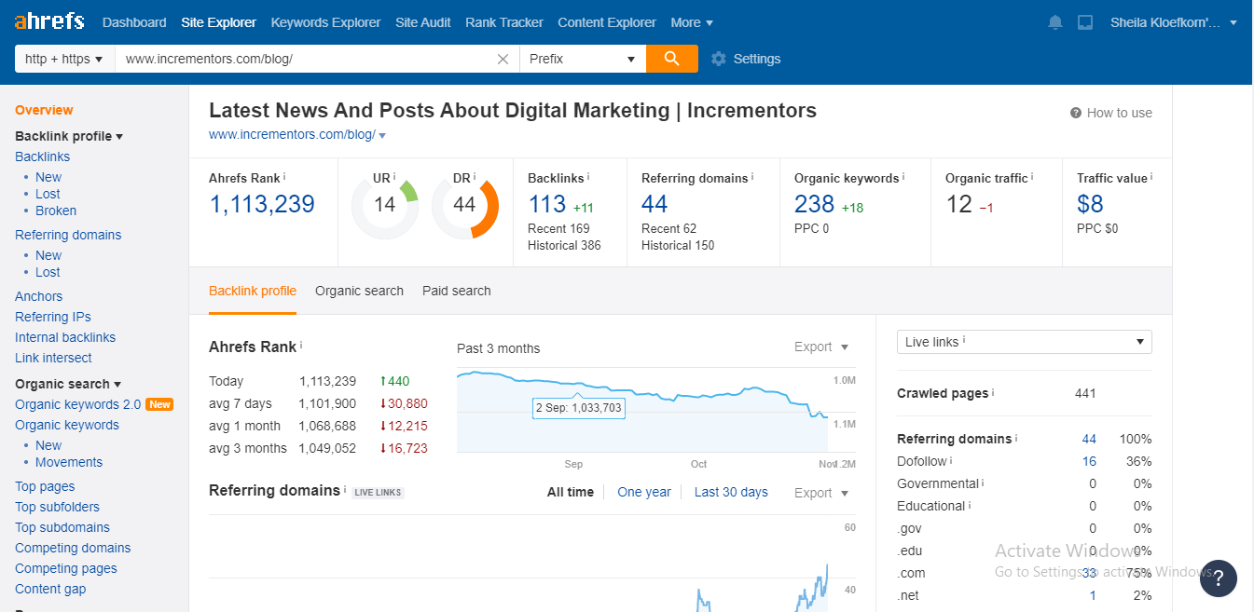
Task: Click the DR 44 donut chart
Action: pos(464,205)
